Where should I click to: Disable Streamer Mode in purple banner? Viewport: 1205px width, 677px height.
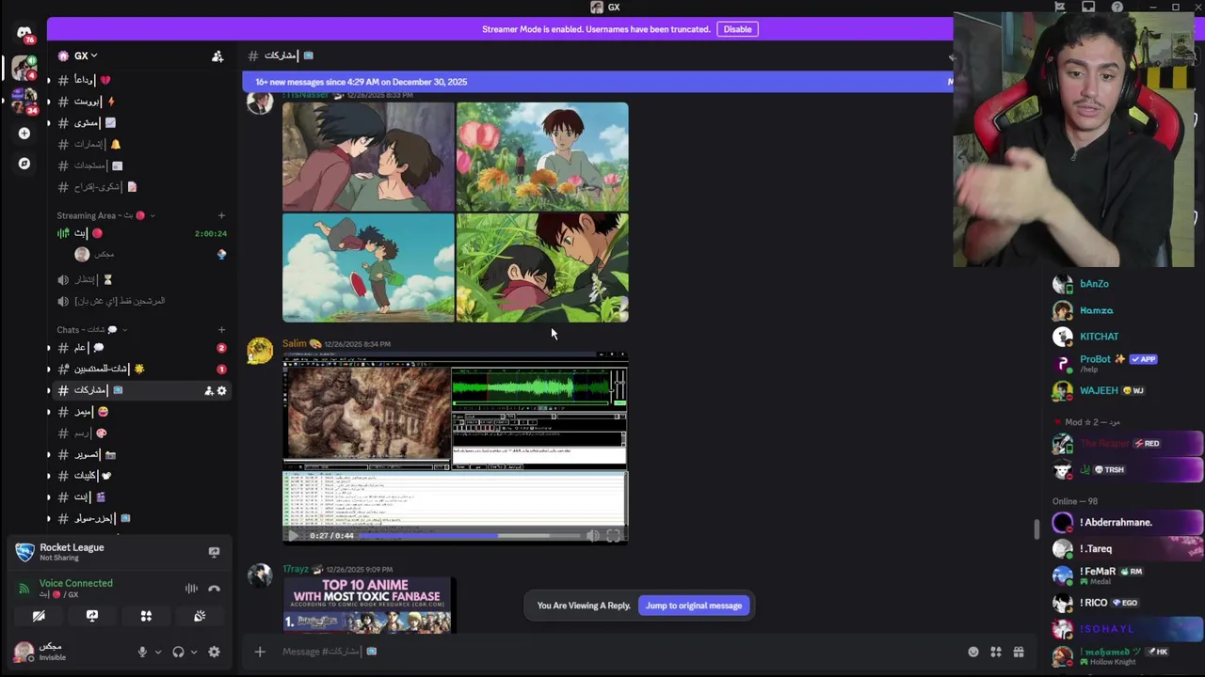(737, 29)
